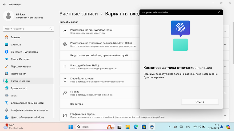
Task: Click the taskbar Поиск search box
Action: click(95, 127)
